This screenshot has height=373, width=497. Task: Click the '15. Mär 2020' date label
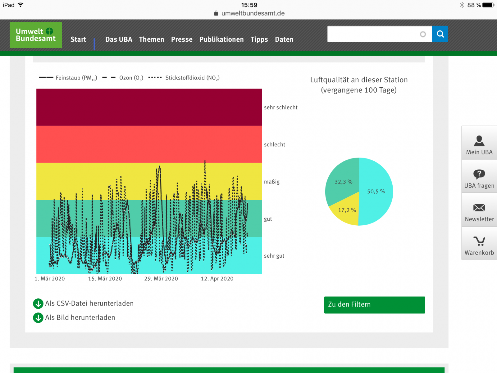click(105, 279)
